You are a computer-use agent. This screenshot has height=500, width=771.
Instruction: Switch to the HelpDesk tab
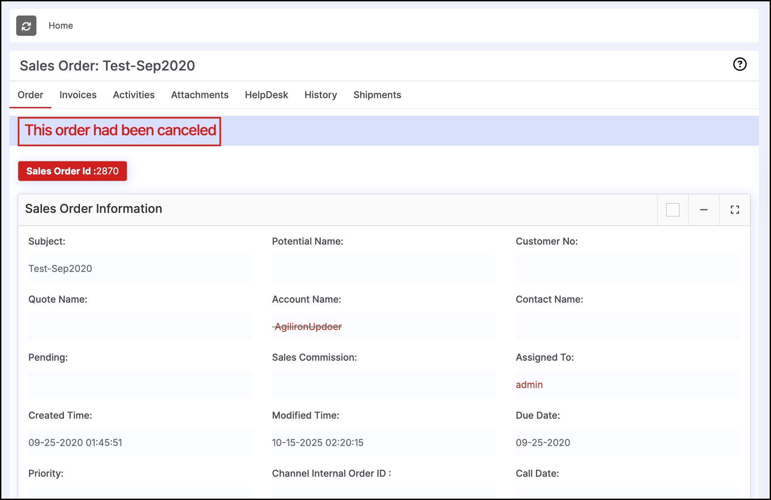pos(266,95)
